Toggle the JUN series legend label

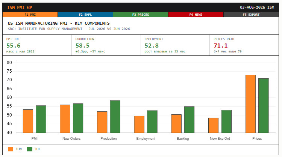point(18,149)
